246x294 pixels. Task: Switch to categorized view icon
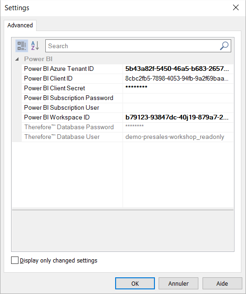(22, 46)
